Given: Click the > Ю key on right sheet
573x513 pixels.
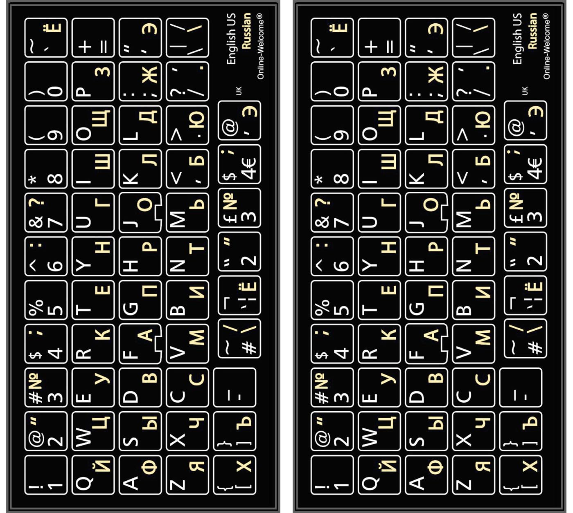Looking at the screenshot, I should [x=474, y=125].
